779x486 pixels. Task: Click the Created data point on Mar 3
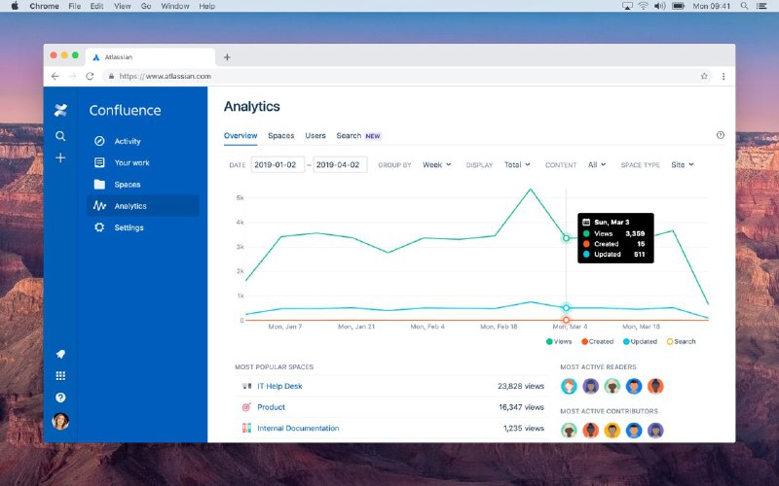pyautogui.click(x=566, y=321)
